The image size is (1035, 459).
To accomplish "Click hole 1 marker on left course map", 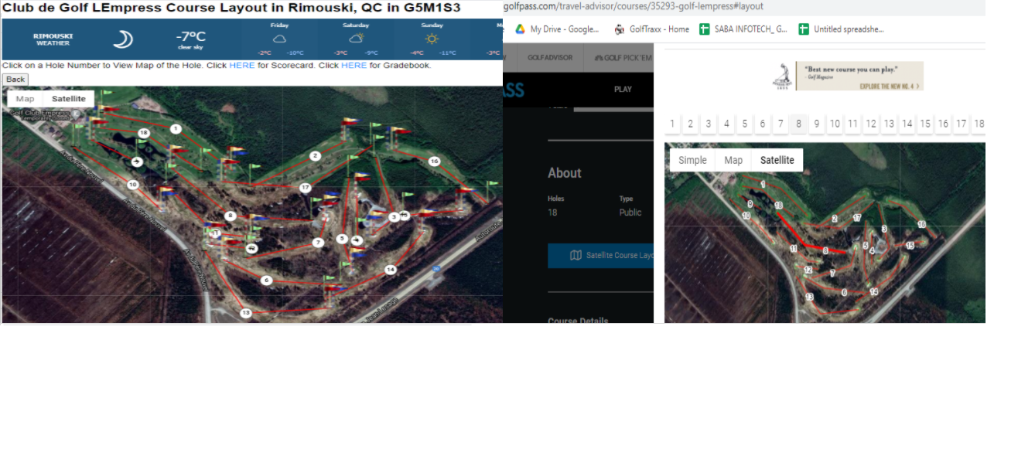I will [176, 128].
